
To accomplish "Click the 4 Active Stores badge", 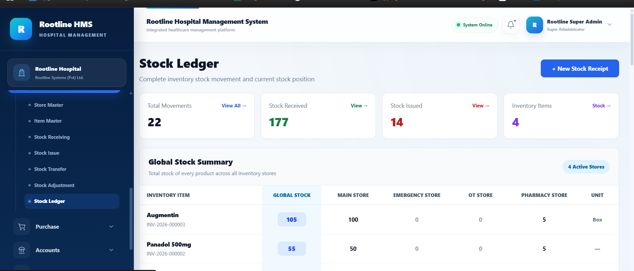I will pyautogui.click(x=586, y=167).
